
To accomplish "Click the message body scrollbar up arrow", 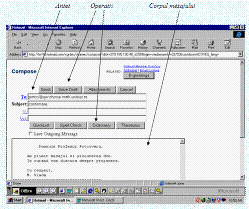I will click(x=182, y=141).
